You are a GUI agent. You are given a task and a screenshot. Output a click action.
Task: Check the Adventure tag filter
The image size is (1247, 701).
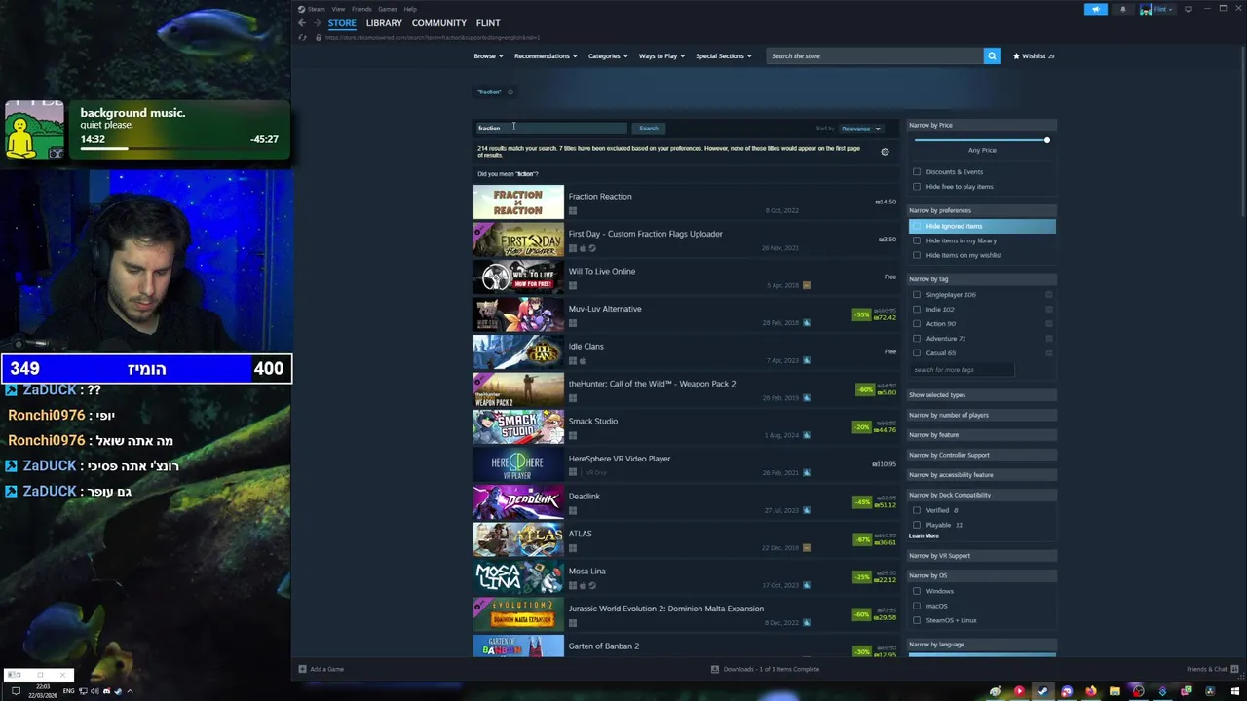917,339
